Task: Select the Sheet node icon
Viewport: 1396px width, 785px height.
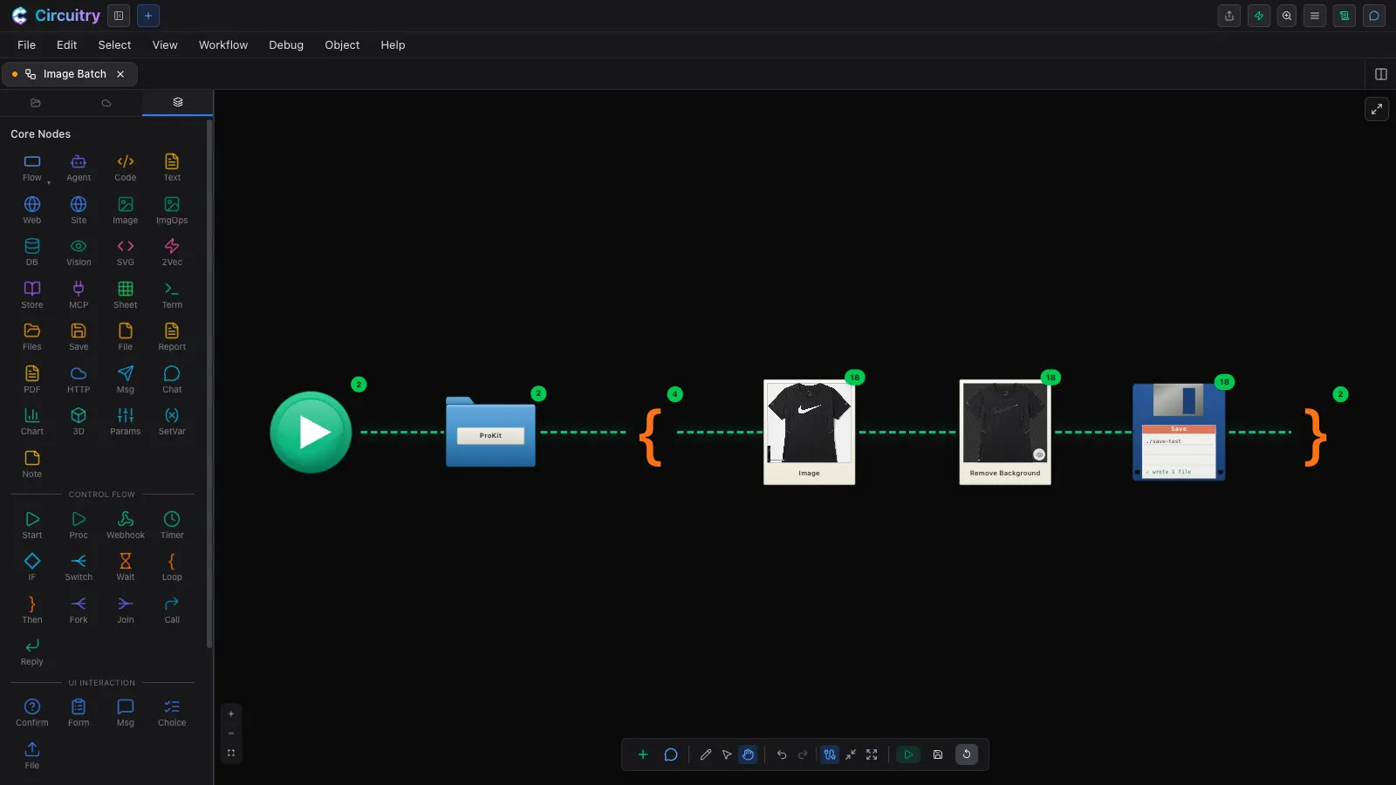Action: click(x=126, y=295)
